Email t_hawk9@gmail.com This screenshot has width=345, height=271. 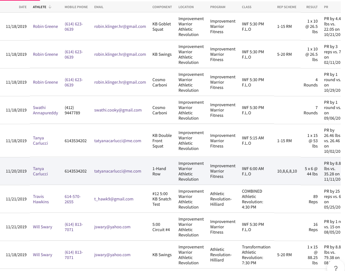114,199
